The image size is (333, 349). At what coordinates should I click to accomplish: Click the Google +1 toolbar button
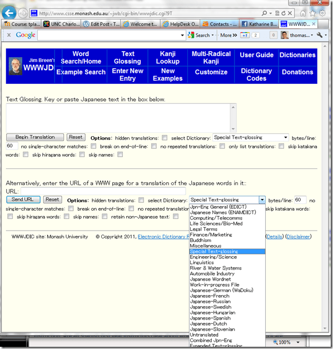[x=245, y=35]
